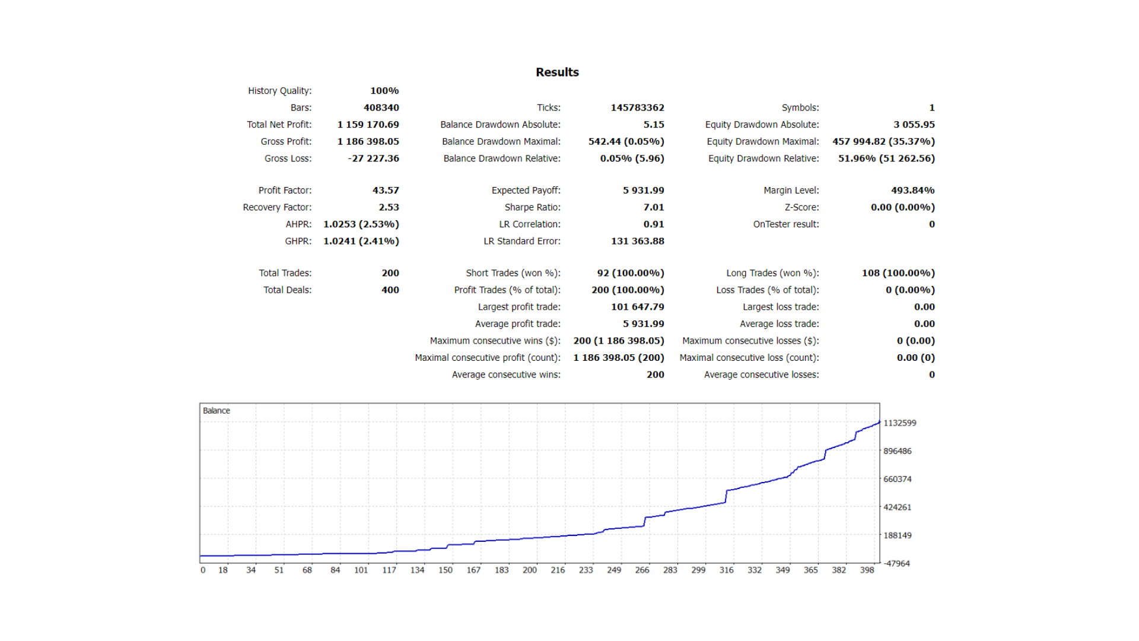The height and width of the screenshot is (641, 1139).
Task: Click the Long Trades won value
Action: 898,273
